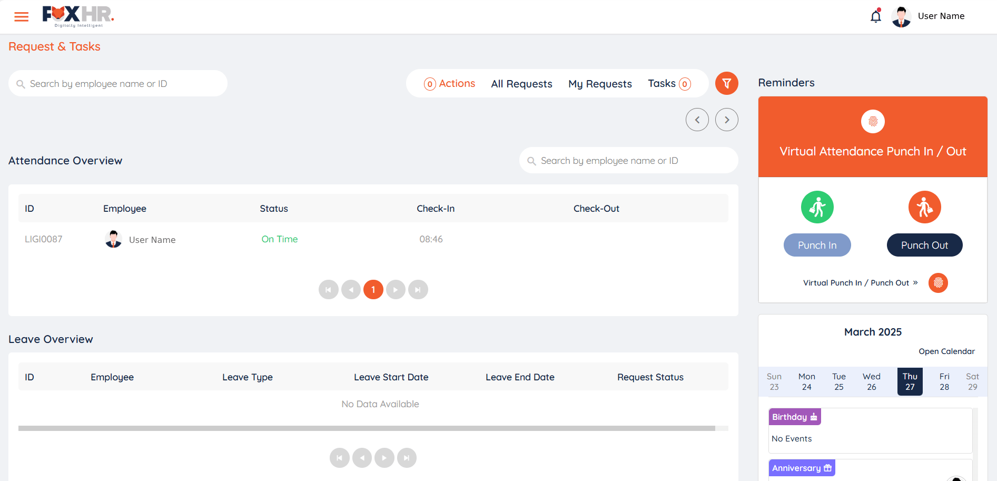Click fingerprint icon beside Virtual Punch link
This screenshot has width=997, height=481.
938,283
